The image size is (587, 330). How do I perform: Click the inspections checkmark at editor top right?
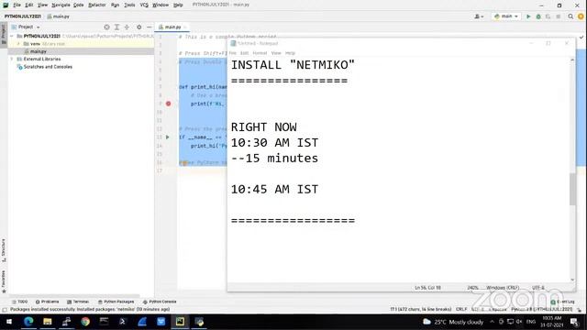tap(581, 37)
